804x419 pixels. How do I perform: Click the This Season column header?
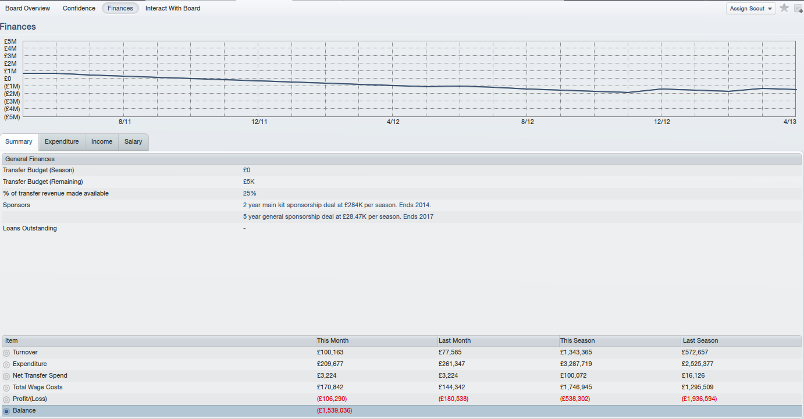pos(578,340)
